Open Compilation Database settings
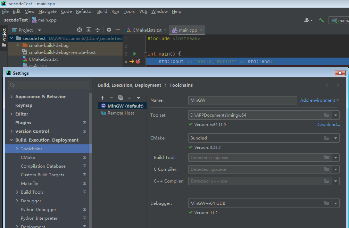349x228 pixels. coord(43,166)
